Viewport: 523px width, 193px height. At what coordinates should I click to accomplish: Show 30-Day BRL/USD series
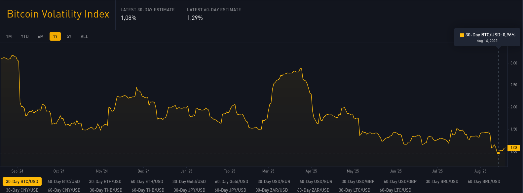pos(442,181)
